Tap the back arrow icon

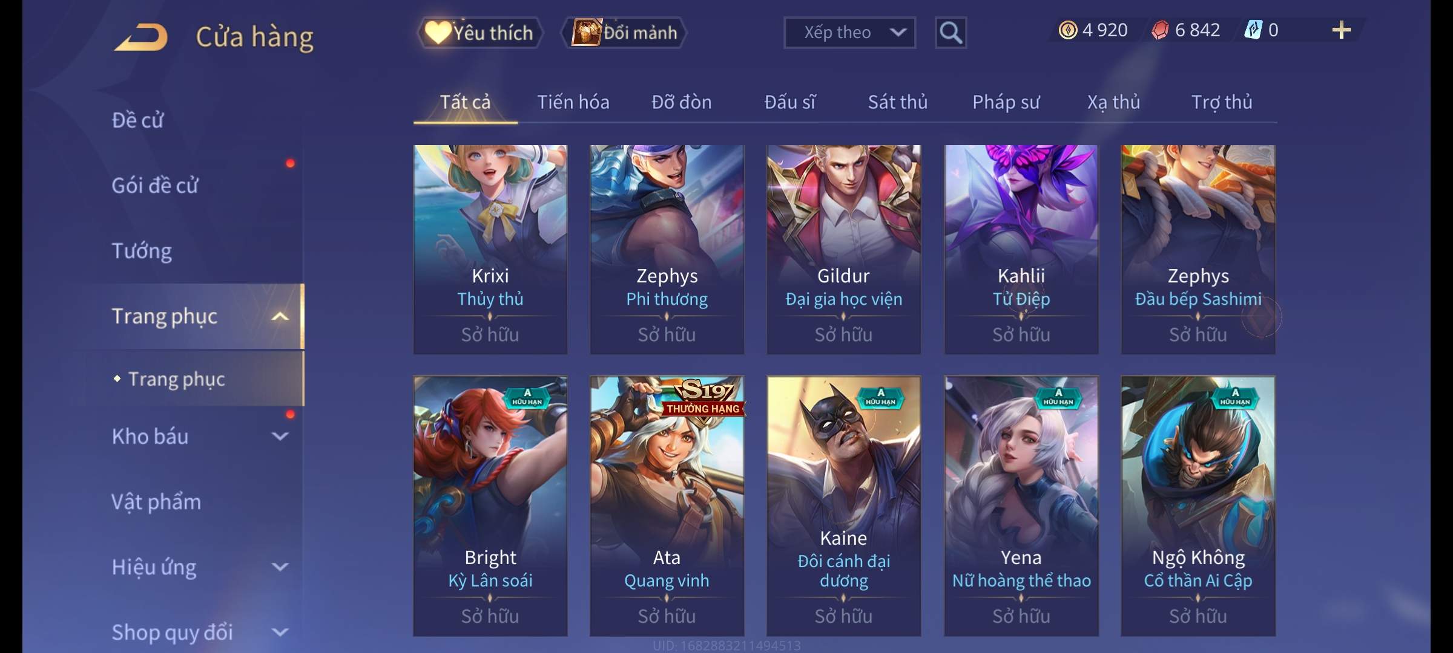141,37
